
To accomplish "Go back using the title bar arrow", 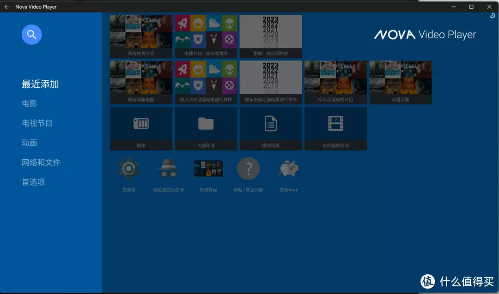I will coord(6,6).
